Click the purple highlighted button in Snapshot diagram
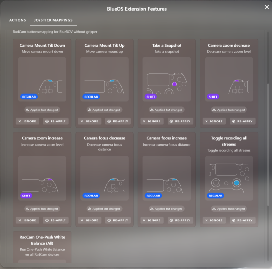272x269 pixels. (174, 84)
